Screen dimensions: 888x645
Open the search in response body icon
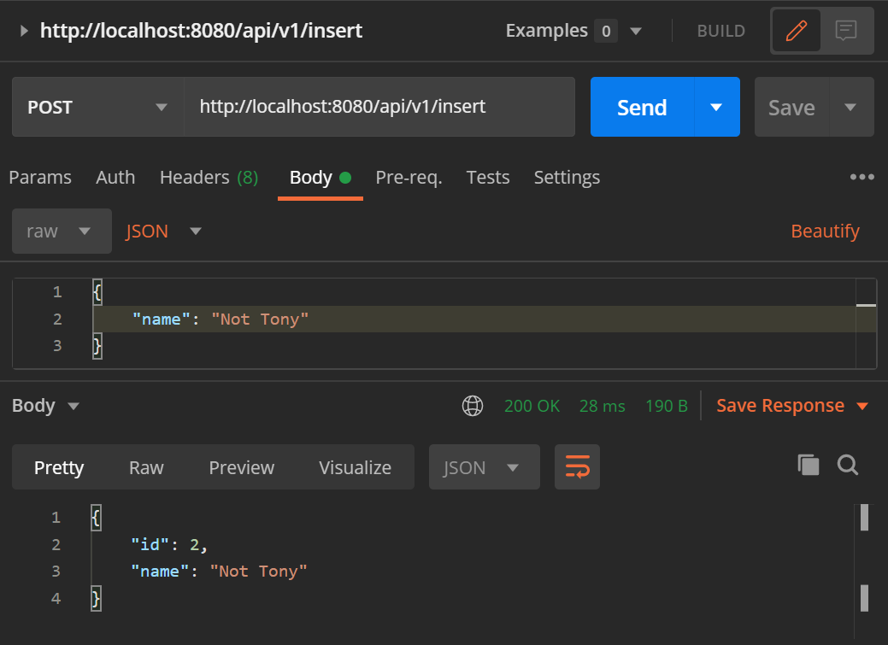[848, 465]
